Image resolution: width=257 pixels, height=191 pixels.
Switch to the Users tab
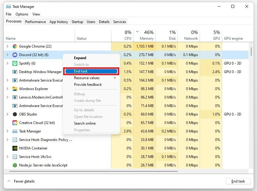(x=91, y=22)
